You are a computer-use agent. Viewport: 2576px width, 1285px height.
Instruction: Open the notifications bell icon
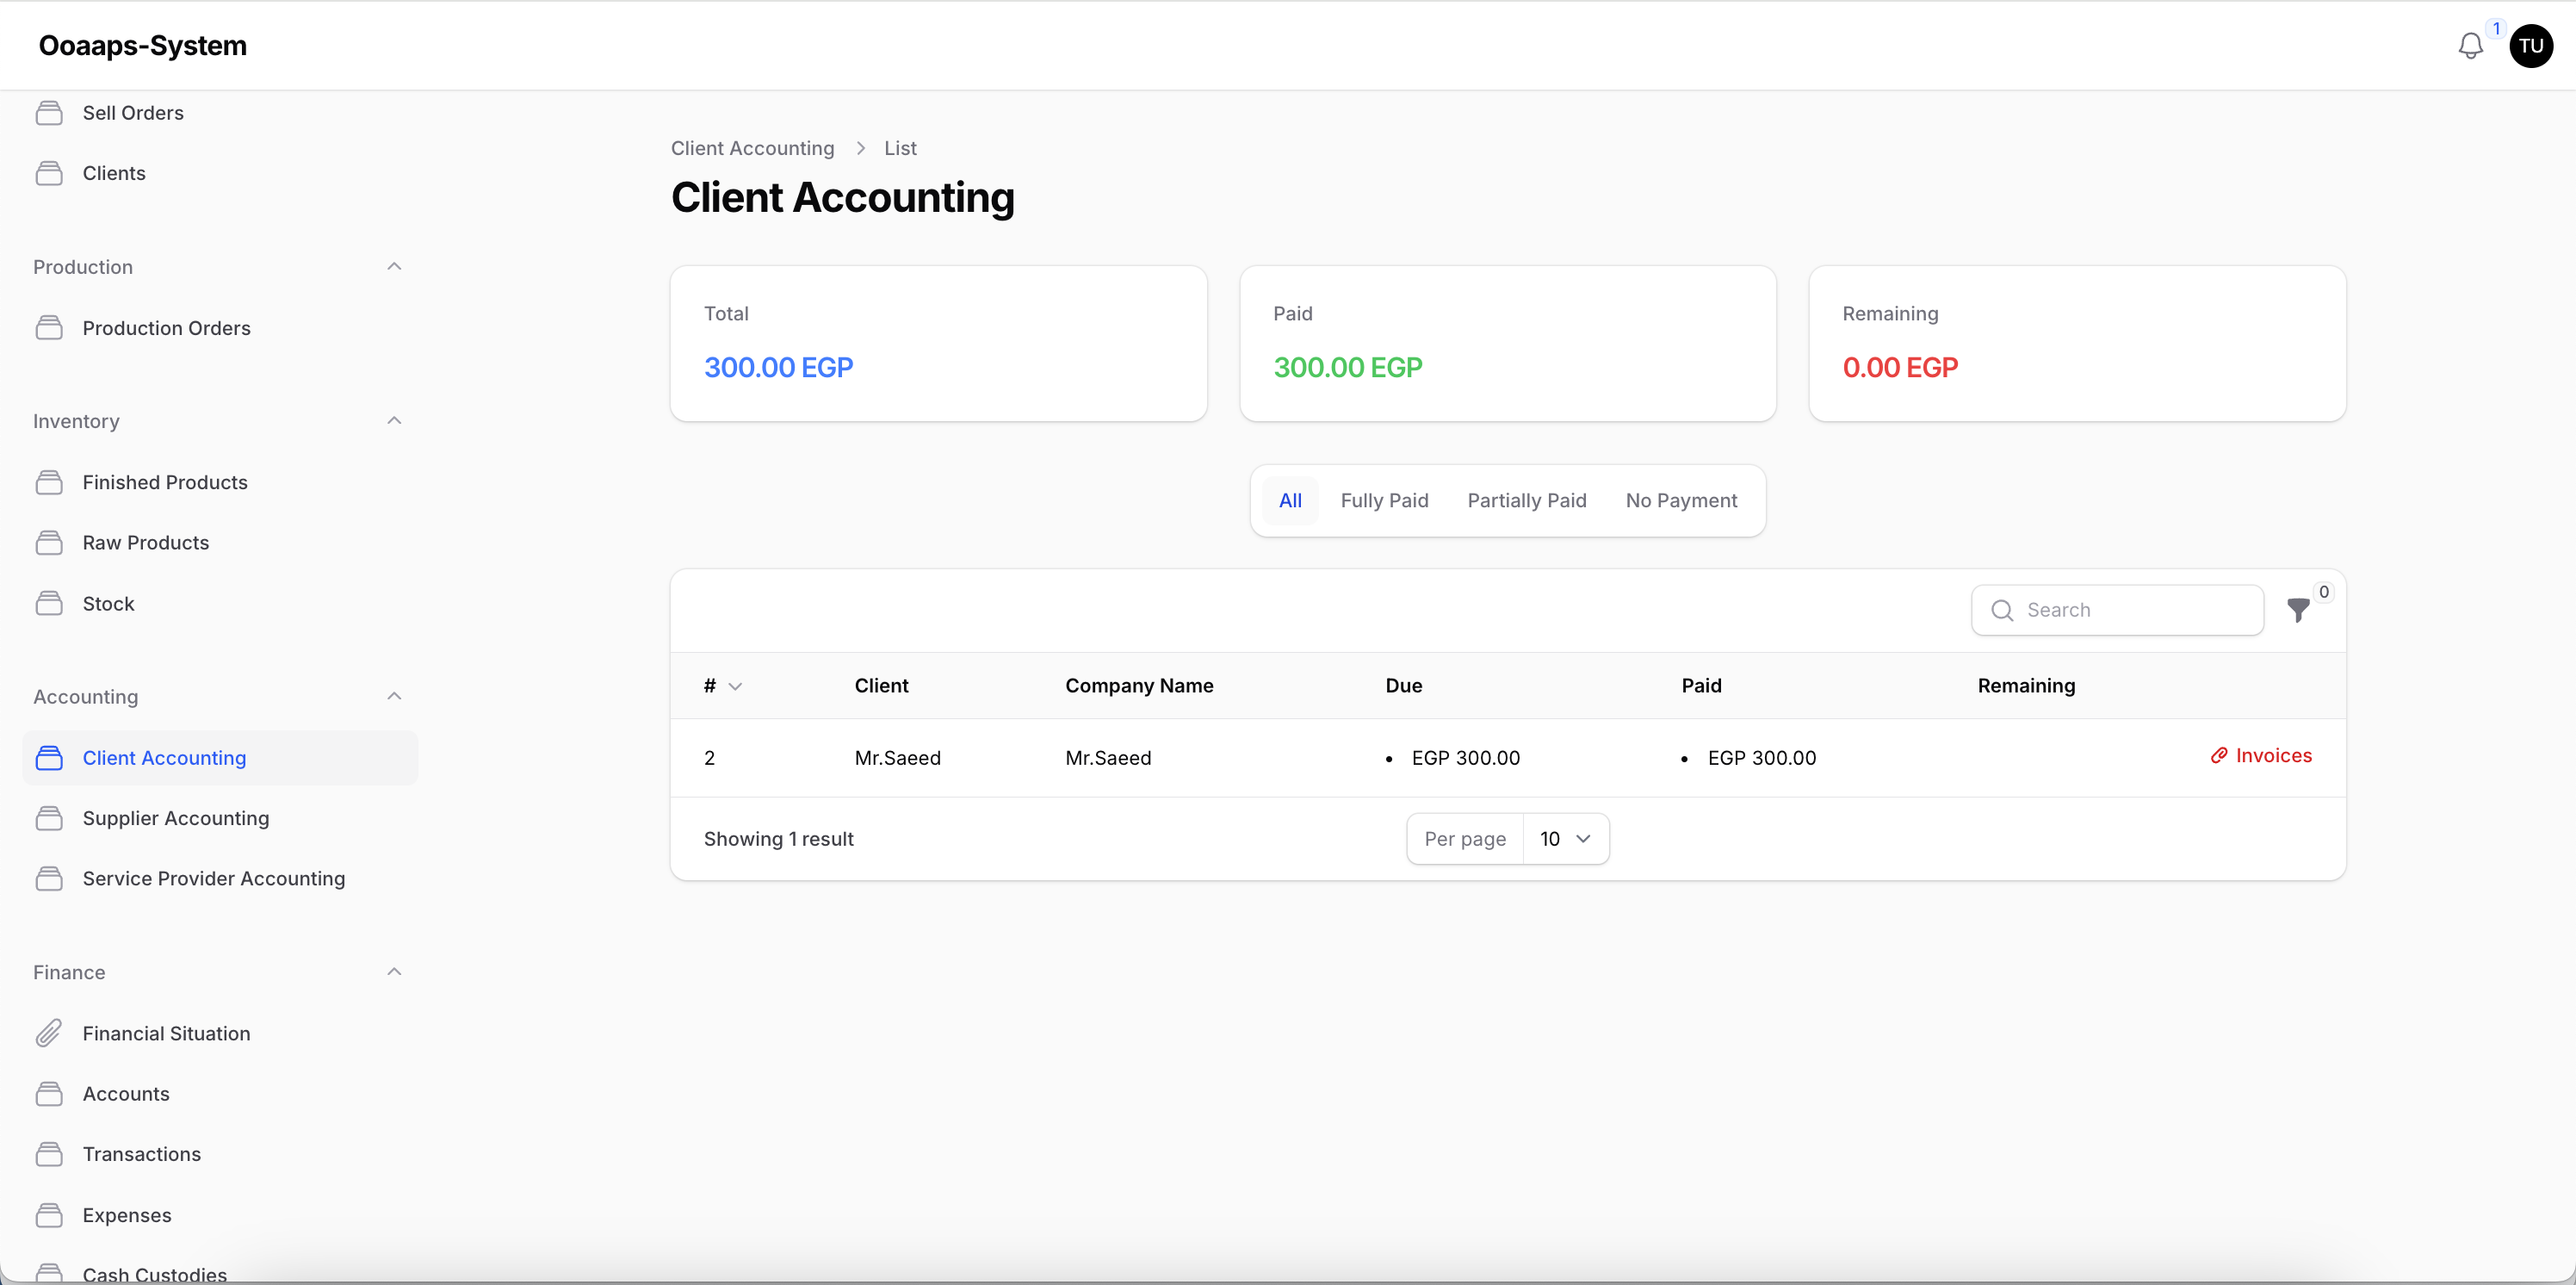pyautogui.click(x=2470, y=46)
